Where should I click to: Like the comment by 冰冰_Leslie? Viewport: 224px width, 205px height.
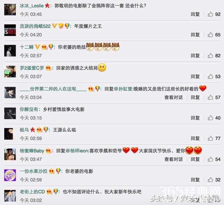tap(210, 14)
